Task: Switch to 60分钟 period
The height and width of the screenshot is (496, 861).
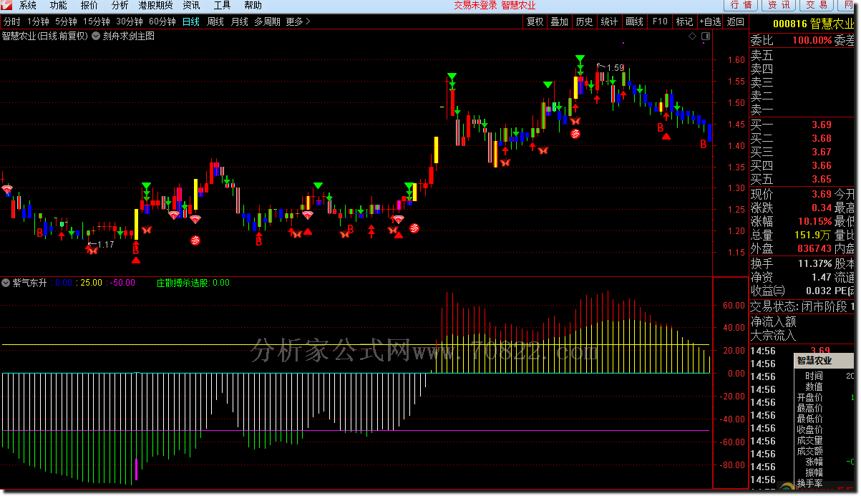Action: (162, 21)
